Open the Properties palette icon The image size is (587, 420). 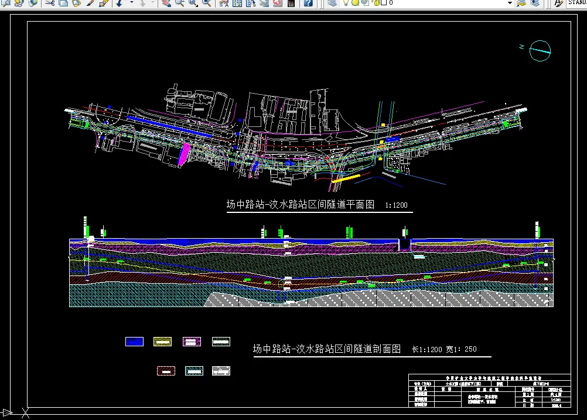224,3
